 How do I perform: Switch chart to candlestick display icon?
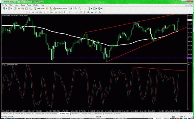coord(71,9)
